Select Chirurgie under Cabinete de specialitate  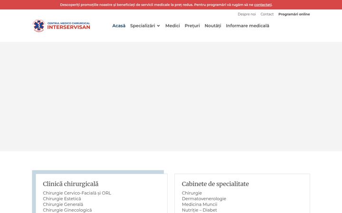(192, 193)
